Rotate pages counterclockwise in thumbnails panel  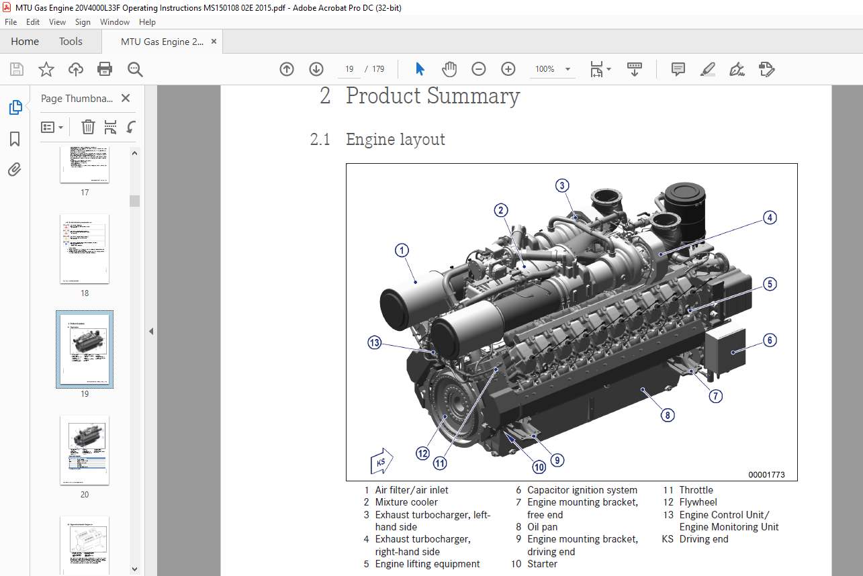click(131, 127)
